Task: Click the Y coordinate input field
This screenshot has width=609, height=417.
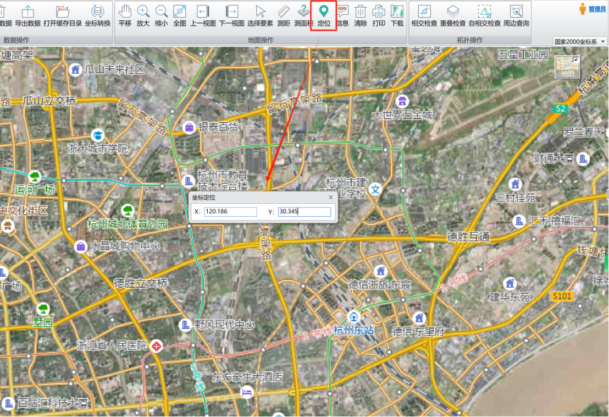Action: pyautogui.click(x=304, y=212)
